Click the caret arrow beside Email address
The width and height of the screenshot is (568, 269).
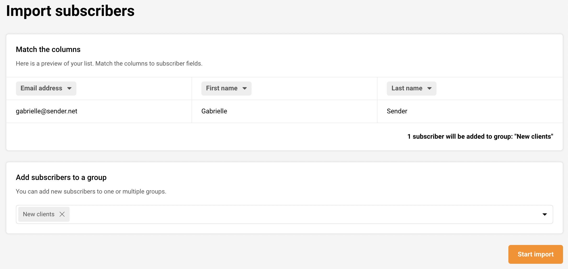coord(69,88)
